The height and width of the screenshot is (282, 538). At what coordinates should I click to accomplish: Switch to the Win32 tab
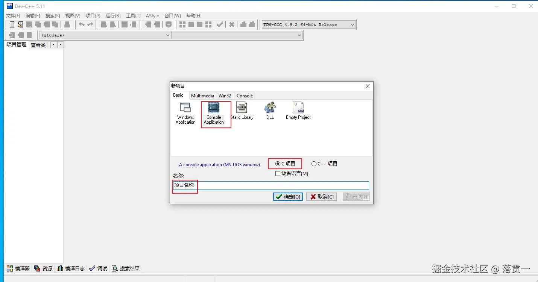click(x=225, y=96)
